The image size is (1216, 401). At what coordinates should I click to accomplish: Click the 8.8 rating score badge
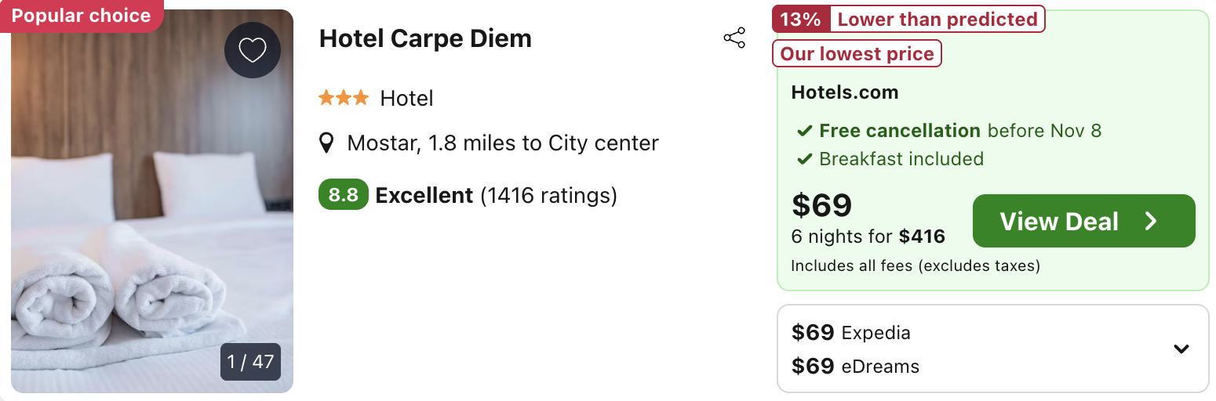pos(343,195)
